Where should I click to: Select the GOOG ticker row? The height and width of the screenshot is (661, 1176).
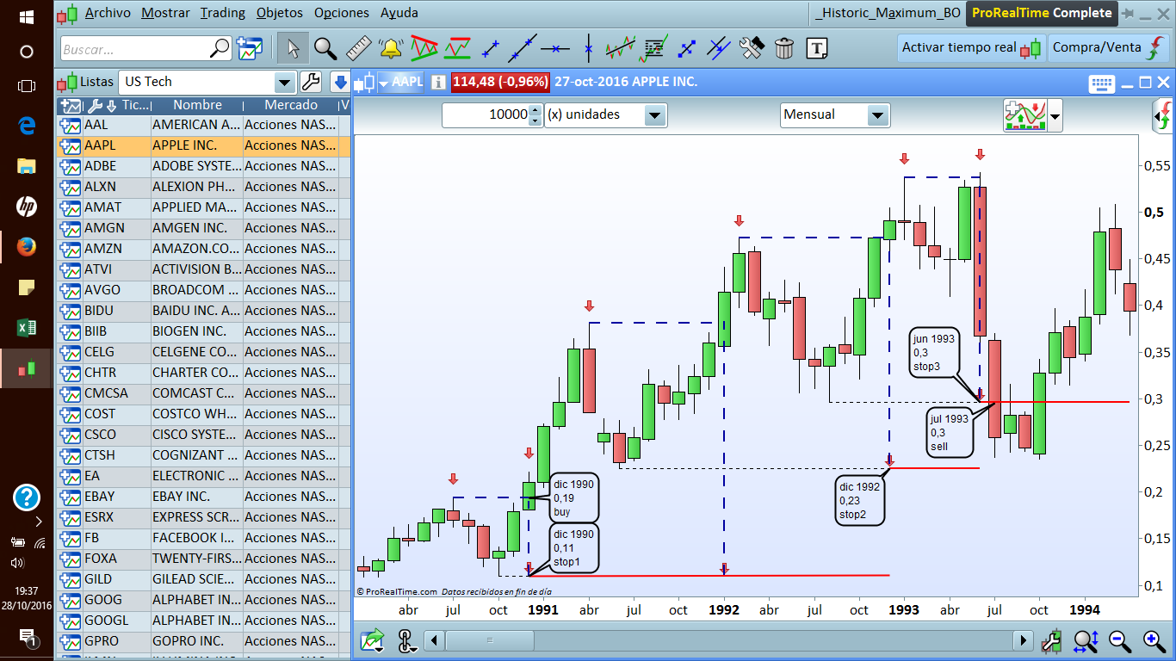[203, 600]
